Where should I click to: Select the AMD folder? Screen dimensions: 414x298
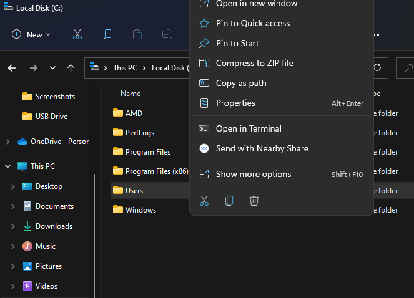pos(127,113)
